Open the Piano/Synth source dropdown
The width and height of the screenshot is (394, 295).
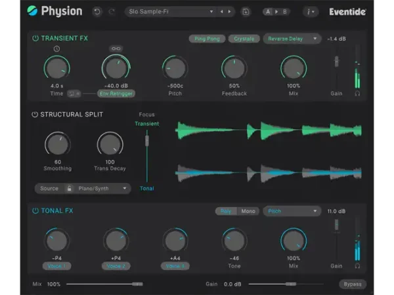click(102, 188)
